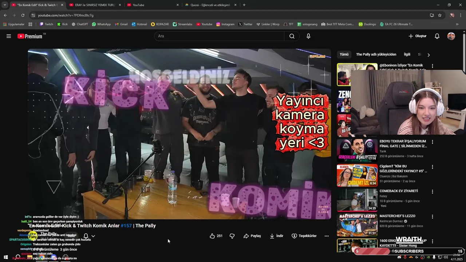Open the ChatGPT bookmark
The image size is (466, 262).
(x=80, y=24)
